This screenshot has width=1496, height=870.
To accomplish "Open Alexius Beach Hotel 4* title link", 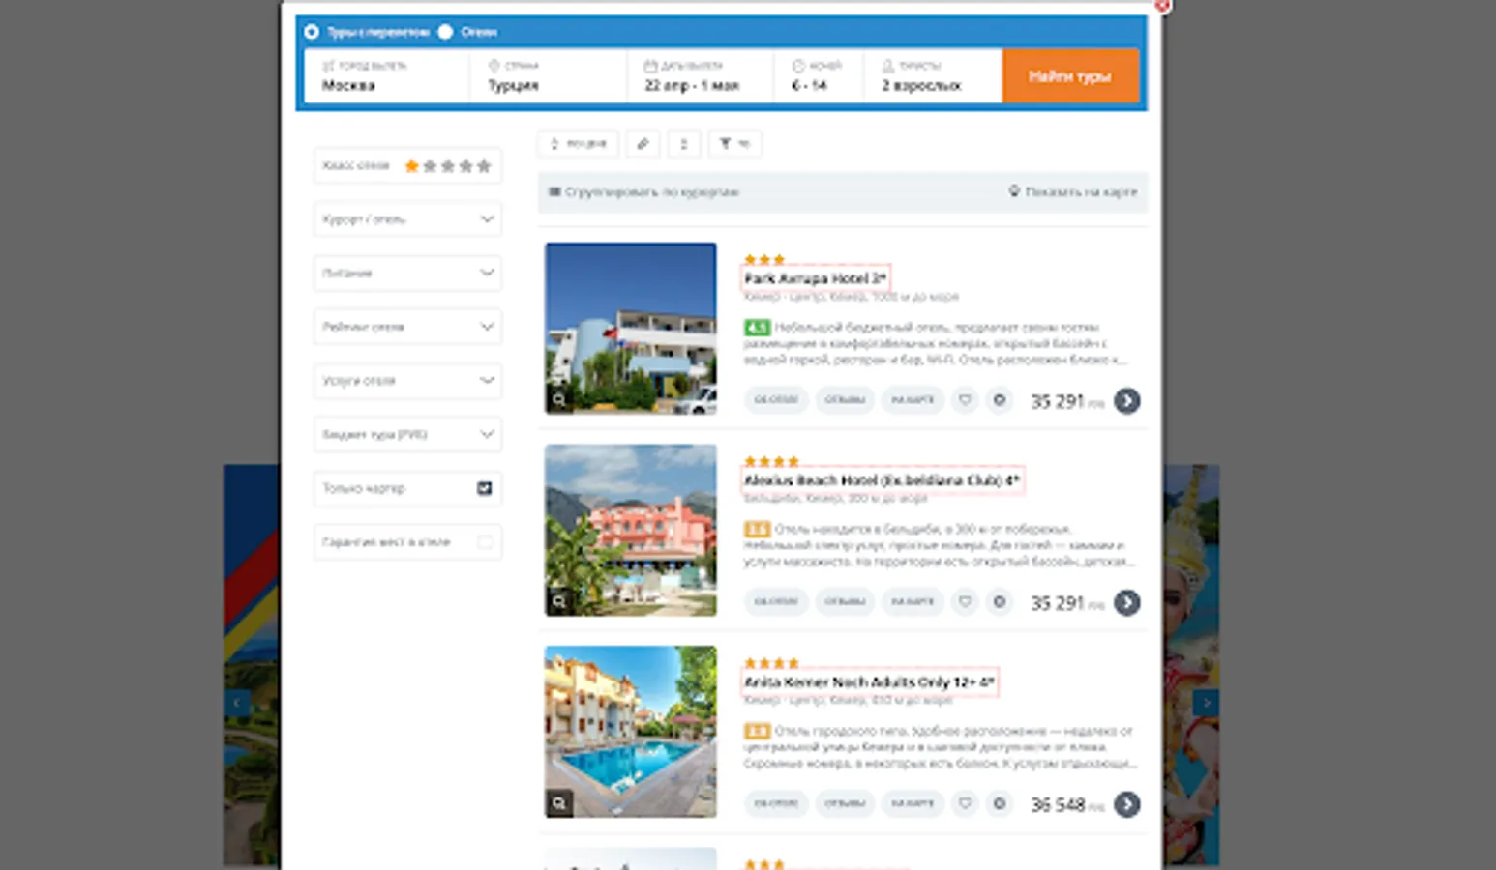I will click(882, 480).
